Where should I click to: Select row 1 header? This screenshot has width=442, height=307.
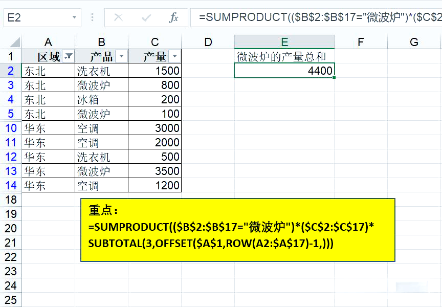click(11, 56)
